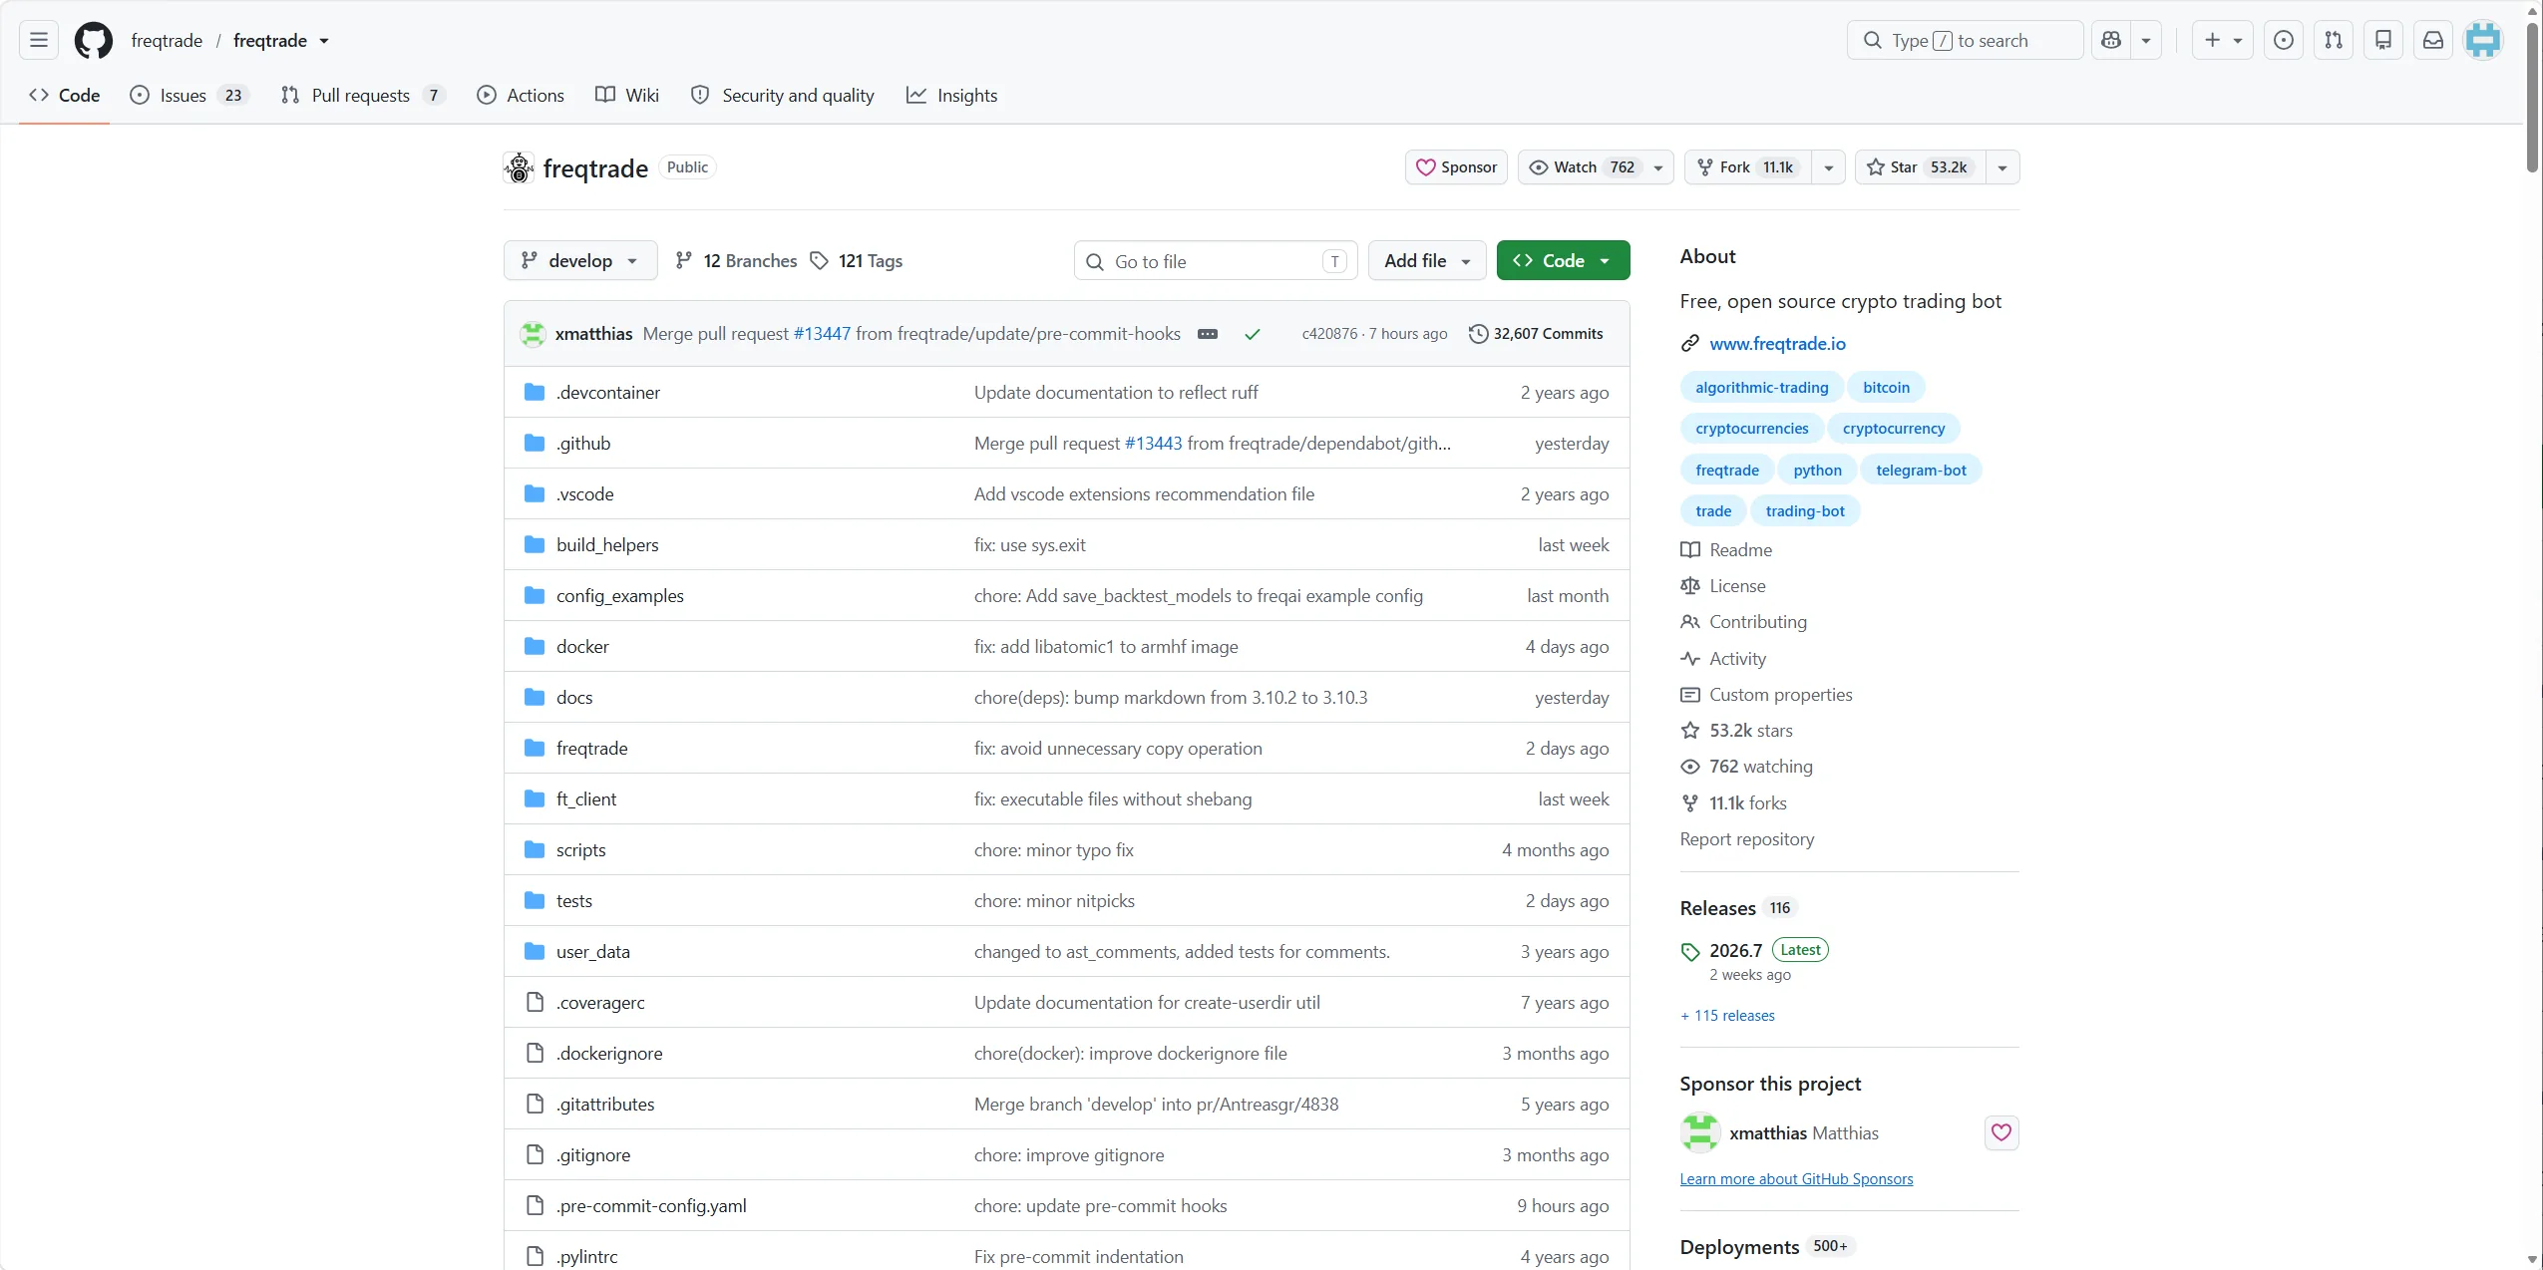Open the develop branch selector

(x=580, y=260)
